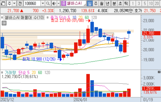Viewport: 161px width, 102px height.
Task: Select the 일 daily period tab
Action: (x=90, y=3)
